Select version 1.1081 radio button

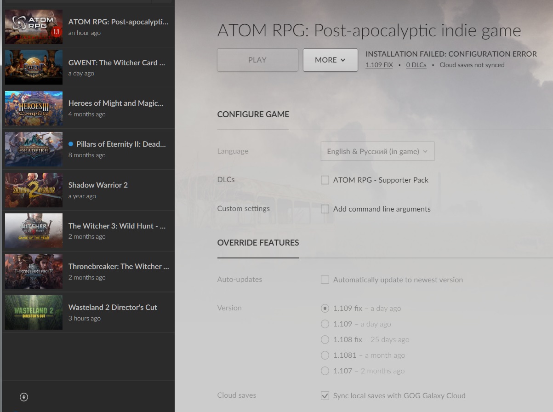(325, 355)
